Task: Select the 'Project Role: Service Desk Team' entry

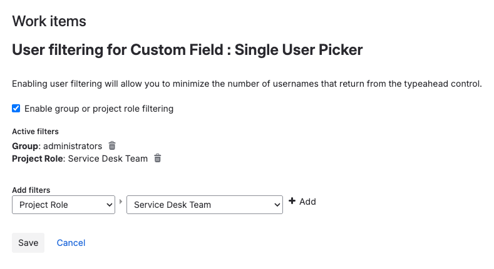Action: (80, 159)
